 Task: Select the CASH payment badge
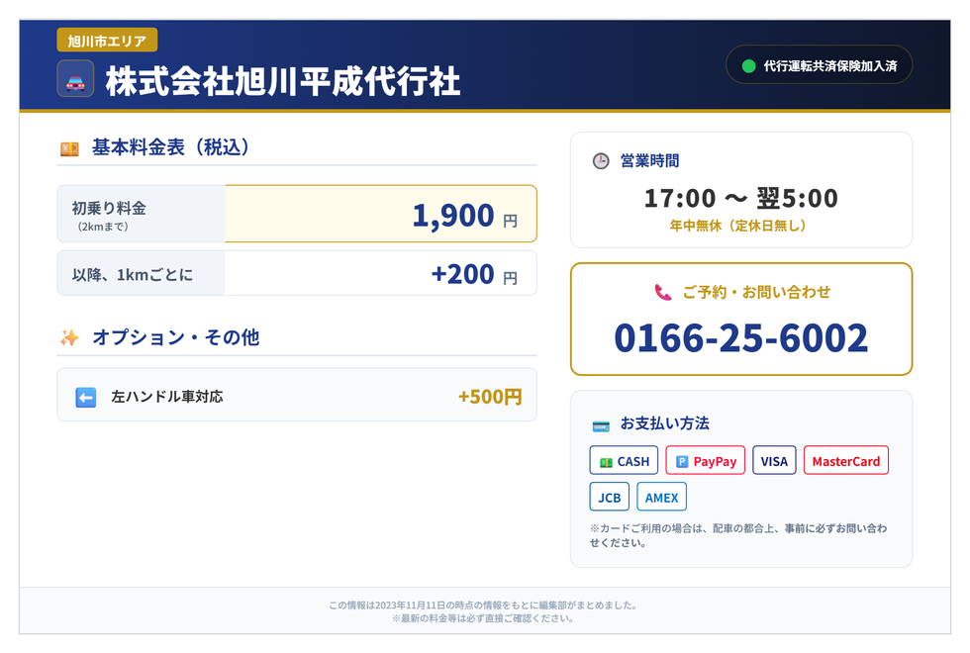click(624, 461)
